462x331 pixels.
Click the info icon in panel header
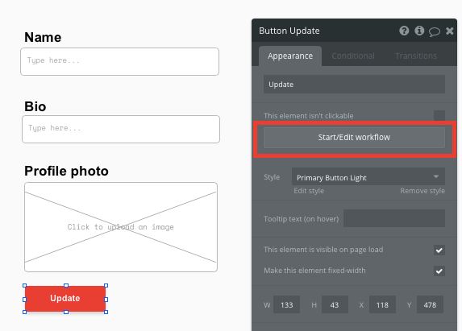click(419, 31)
